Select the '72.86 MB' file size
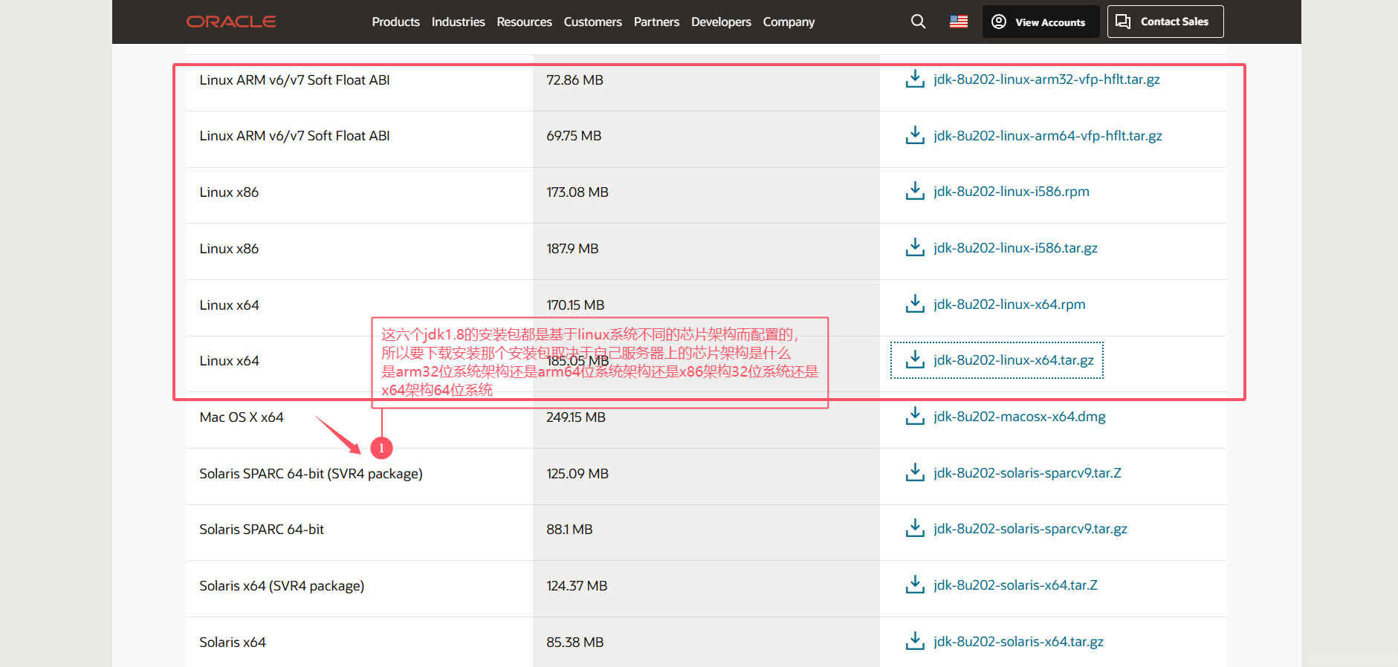 tap(575, 79)
